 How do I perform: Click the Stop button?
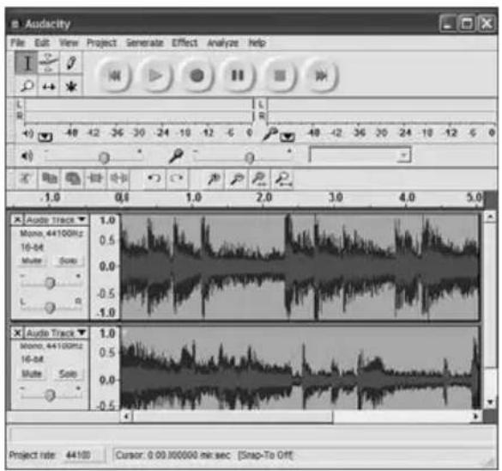(280, 76)
